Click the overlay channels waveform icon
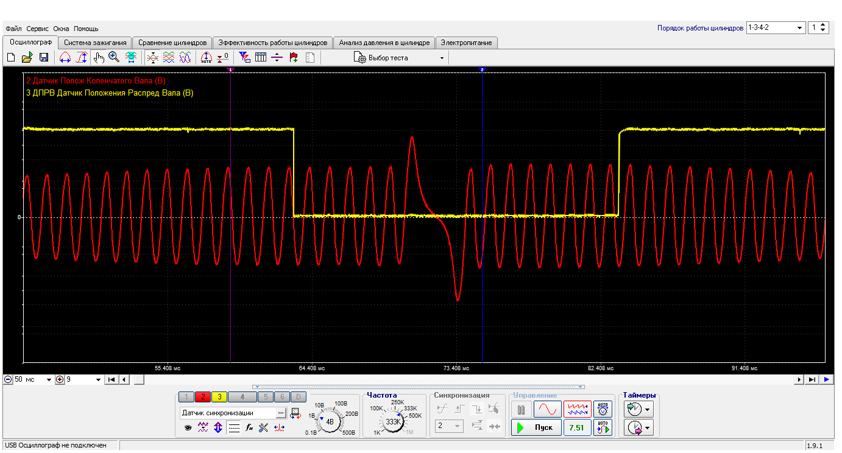 pyautogui.click(x=152, y=57)
